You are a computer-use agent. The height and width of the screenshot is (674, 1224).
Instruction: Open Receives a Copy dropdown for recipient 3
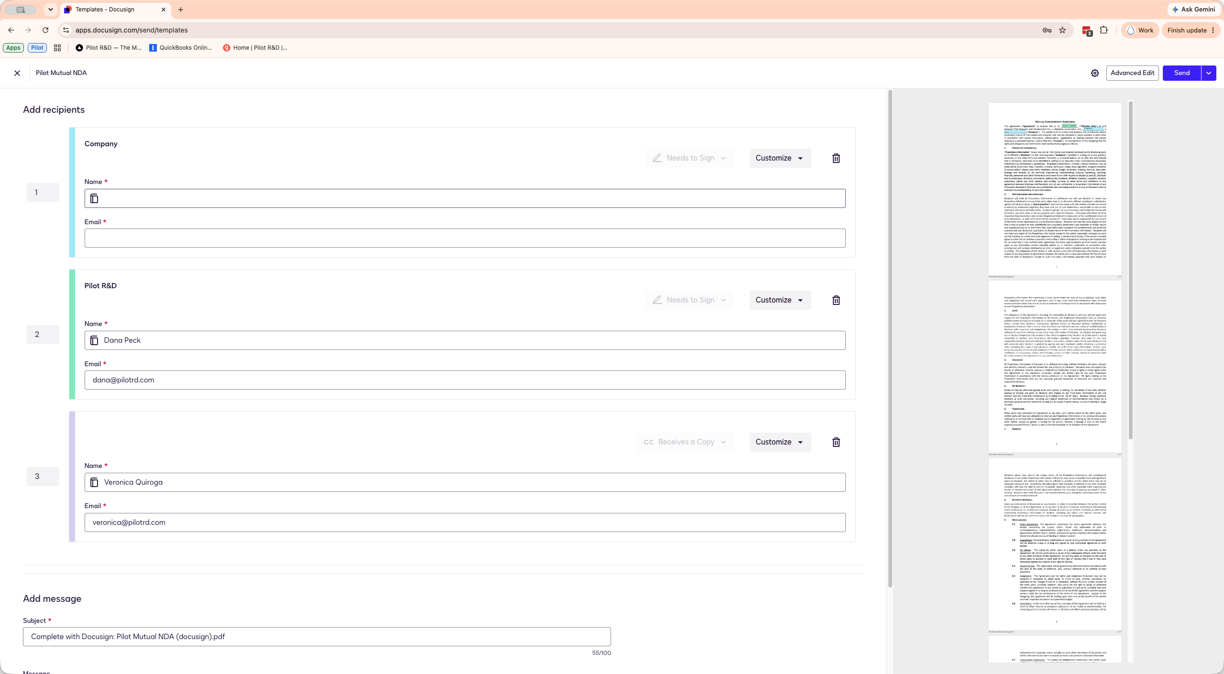685,442
